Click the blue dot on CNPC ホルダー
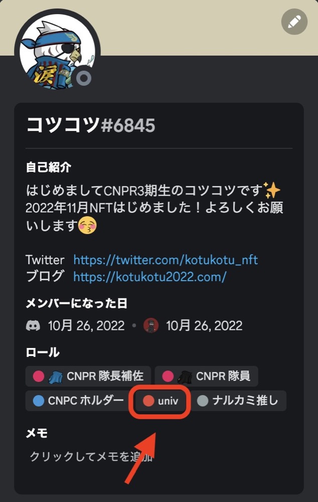 pos(39,401)
